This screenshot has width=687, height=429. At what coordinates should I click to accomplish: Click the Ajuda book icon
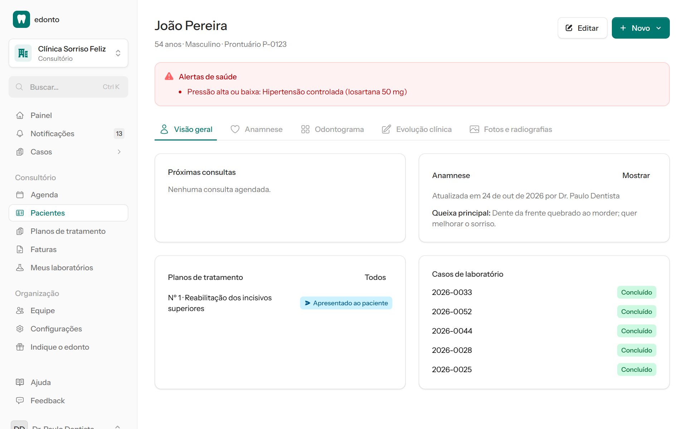click(20, 383)
